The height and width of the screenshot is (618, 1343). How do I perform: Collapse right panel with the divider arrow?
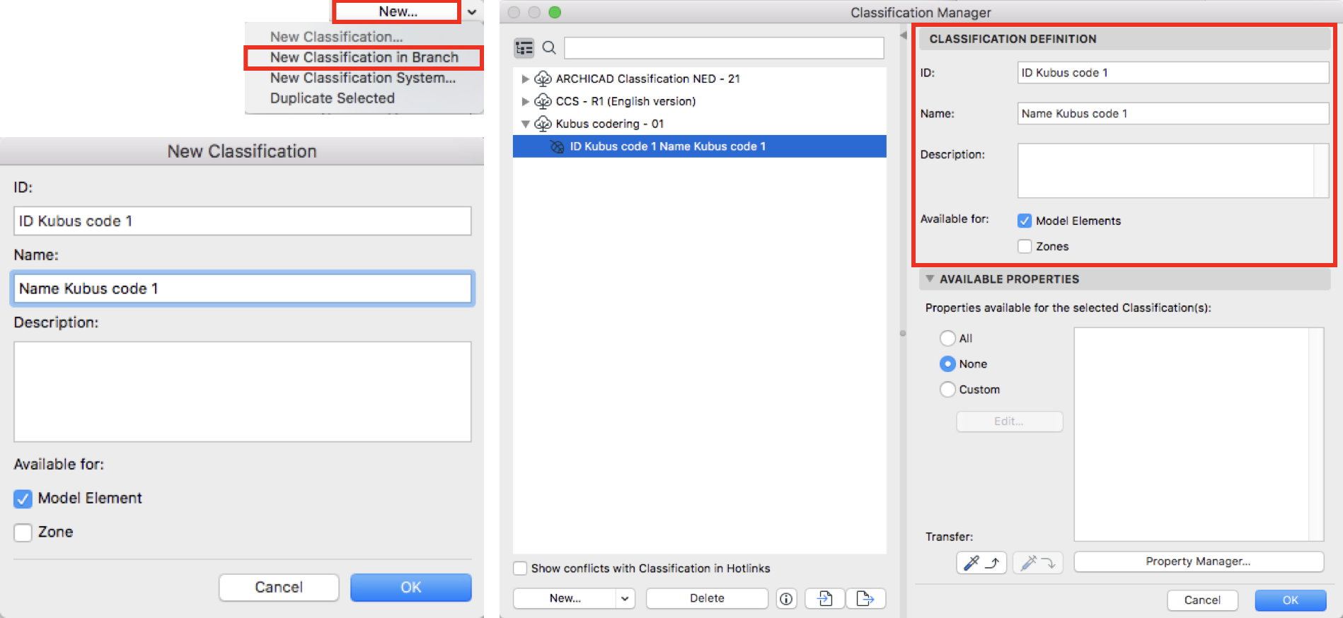[x=904, y=35]
